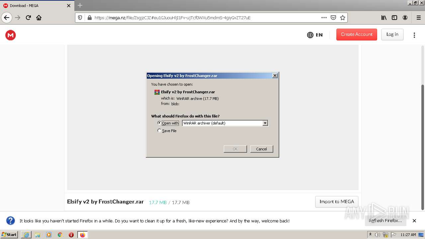425x239 pixels.
Task: Open MEGA language selector globe EN
Action: tap(315, 35)
